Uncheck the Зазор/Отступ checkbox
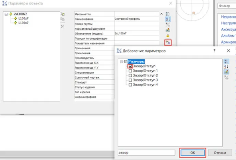The image size is (236, 160). pyautogui.click(x=130, y=66)
